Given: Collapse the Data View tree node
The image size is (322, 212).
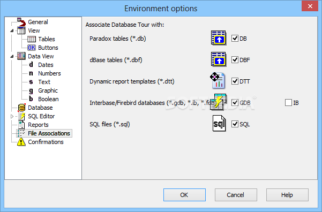Looking at the screenshot, I should (x=12, y=56).
